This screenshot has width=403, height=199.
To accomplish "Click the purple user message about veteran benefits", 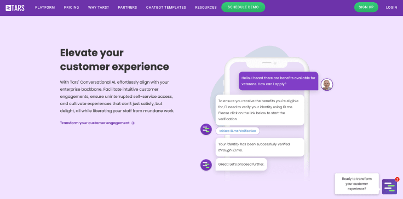I will click(x=278, y=81).
